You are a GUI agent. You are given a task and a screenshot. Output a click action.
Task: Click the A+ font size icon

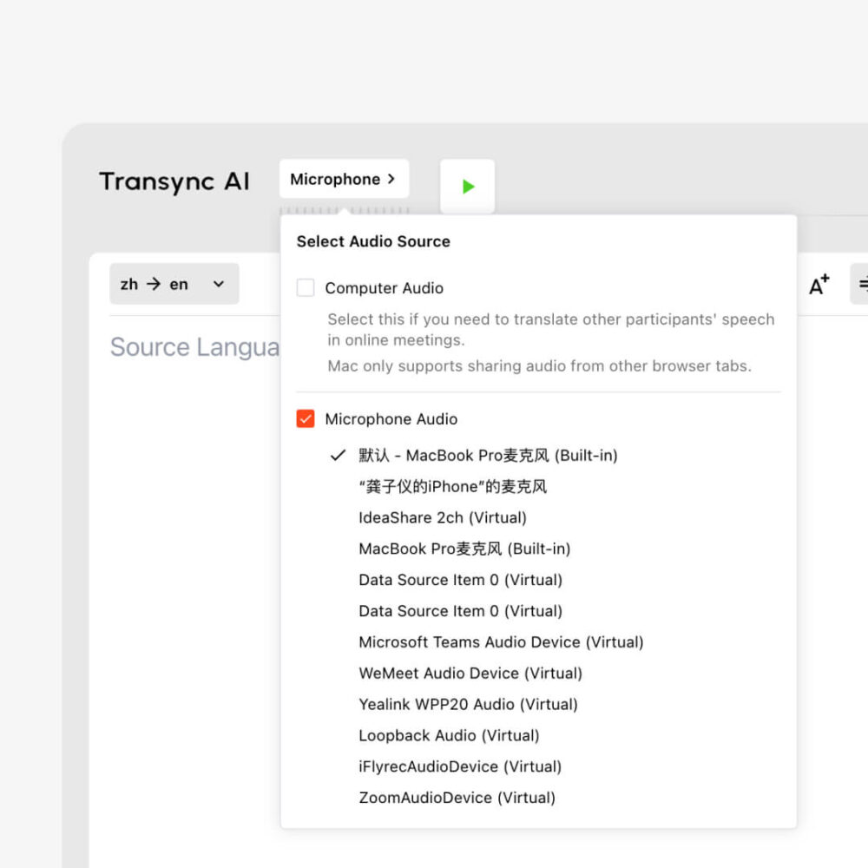tap(817, 284)
